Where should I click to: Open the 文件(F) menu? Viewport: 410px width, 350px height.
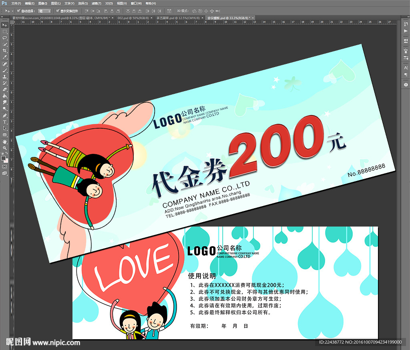[x=16, y=3]
